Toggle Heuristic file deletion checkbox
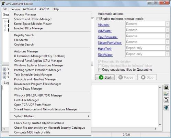This screenshot has width=171, height=138. (x=100, y=61)
